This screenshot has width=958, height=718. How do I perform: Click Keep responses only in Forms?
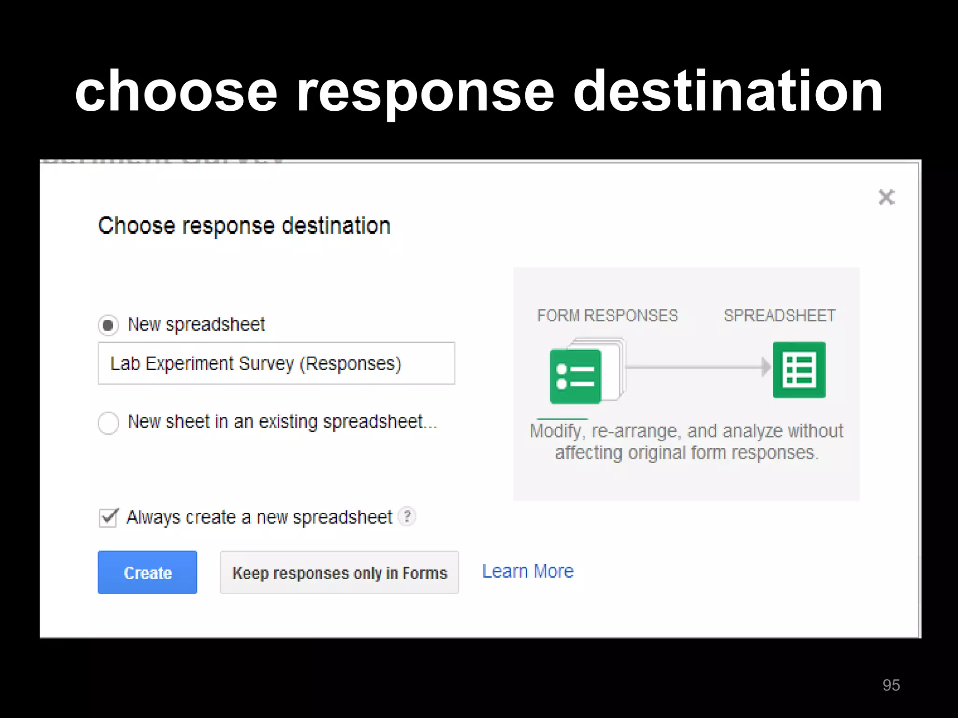point(340,572)
